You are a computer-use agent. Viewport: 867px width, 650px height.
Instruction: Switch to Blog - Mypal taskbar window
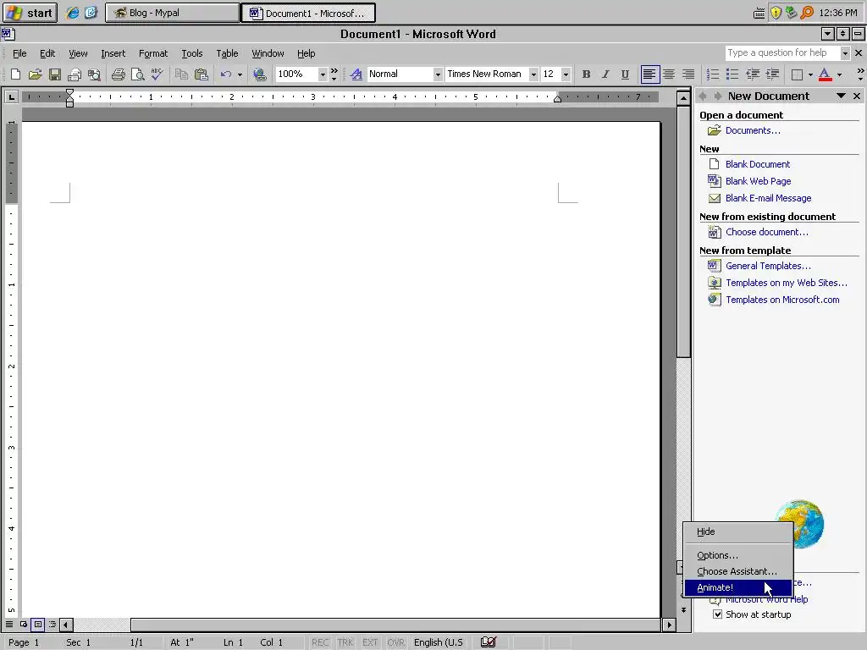click(173, 13)
